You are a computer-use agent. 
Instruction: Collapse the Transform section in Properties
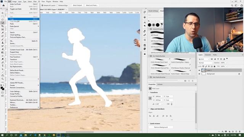coord(149,92)
